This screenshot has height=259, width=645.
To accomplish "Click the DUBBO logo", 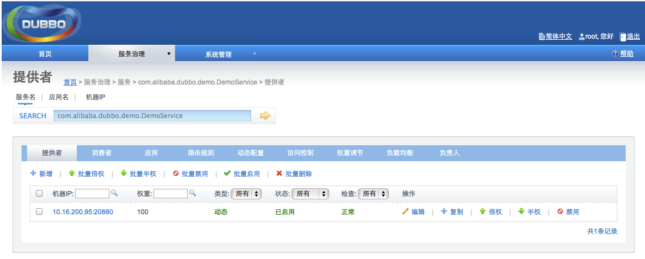I will (43, 24).
